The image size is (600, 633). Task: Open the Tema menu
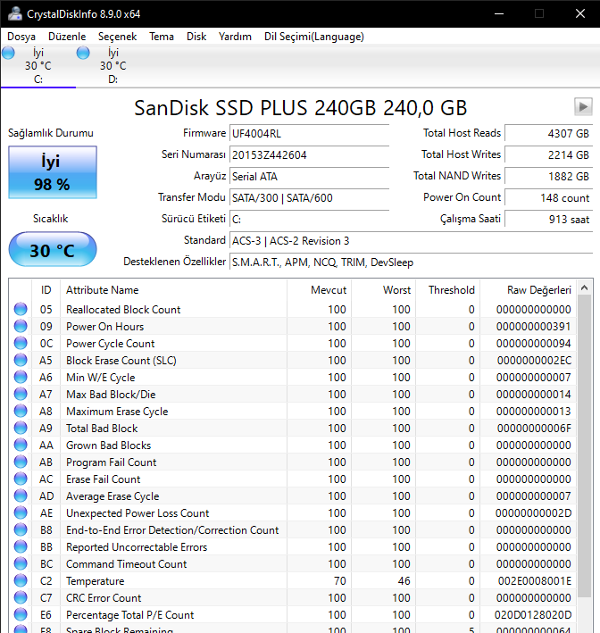coord(162,37)
